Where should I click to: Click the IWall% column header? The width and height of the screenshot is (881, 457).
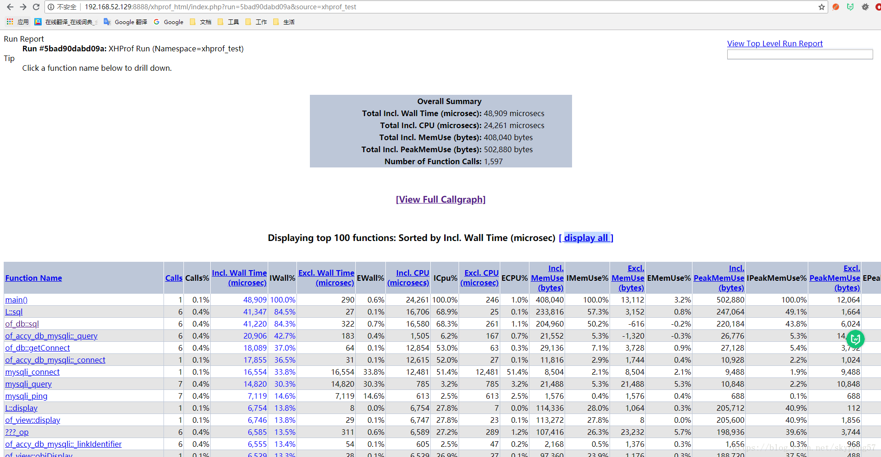pyautogui.click(x=282, y=278)
